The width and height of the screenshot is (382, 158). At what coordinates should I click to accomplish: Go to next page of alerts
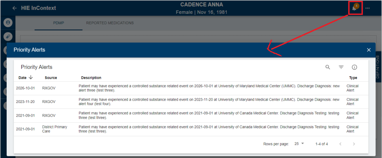pyautogui.click(x=354, y=144)
